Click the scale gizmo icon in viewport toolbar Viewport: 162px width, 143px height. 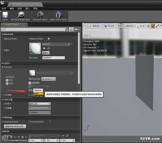coord(157,26)
